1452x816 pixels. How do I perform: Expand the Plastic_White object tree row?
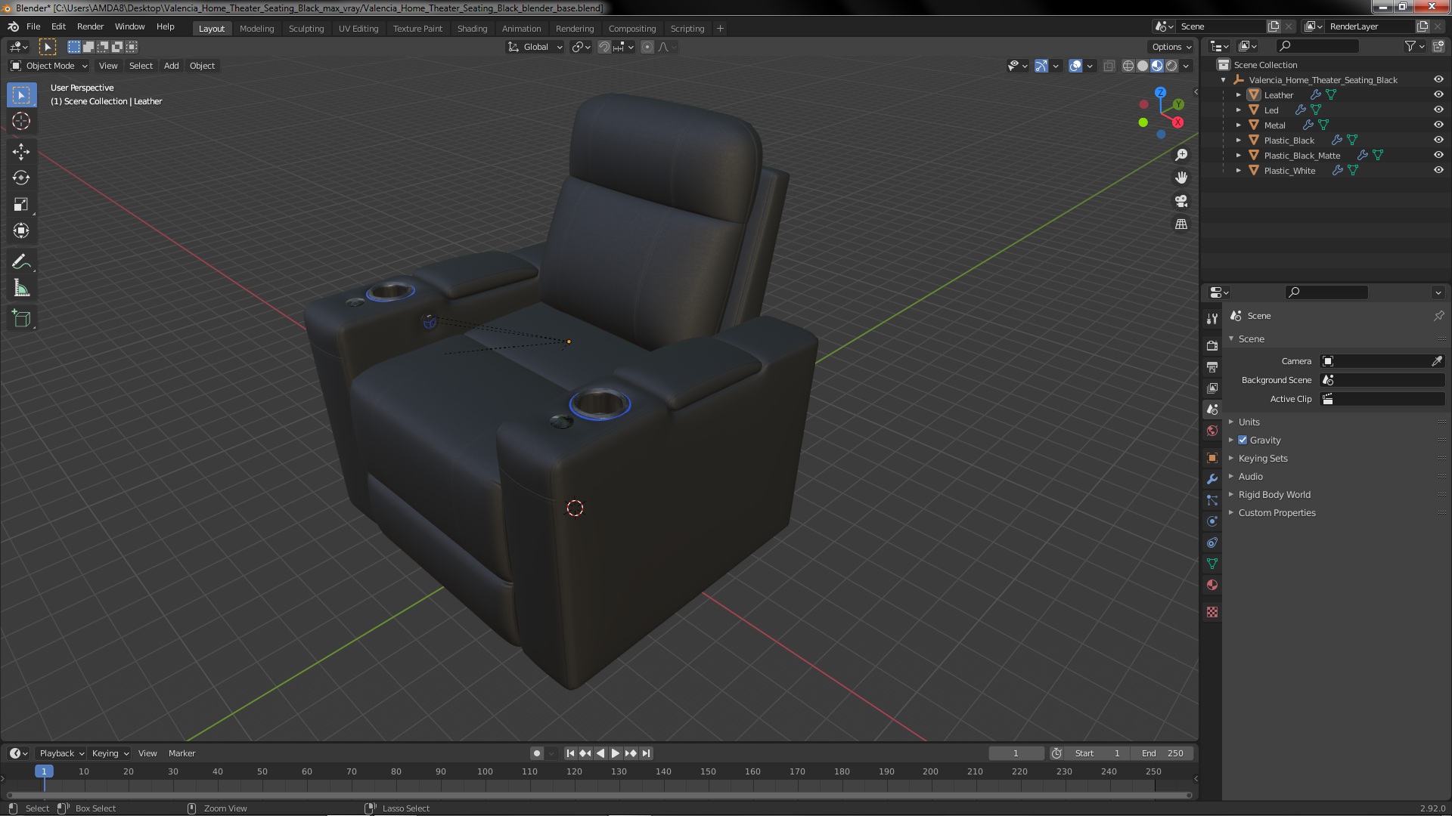click(x=1238, y=171)
